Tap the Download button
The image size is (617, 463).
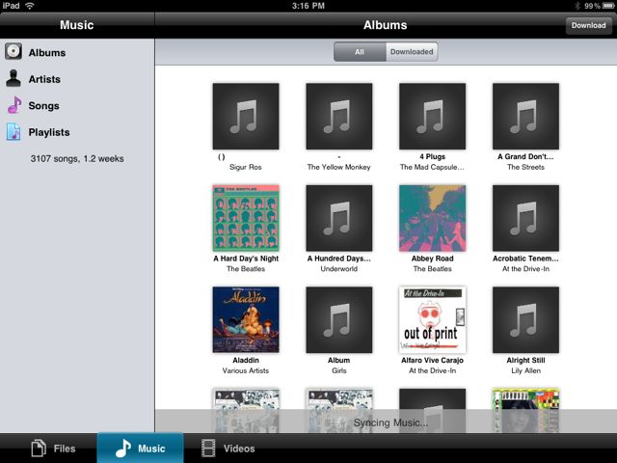588,25
